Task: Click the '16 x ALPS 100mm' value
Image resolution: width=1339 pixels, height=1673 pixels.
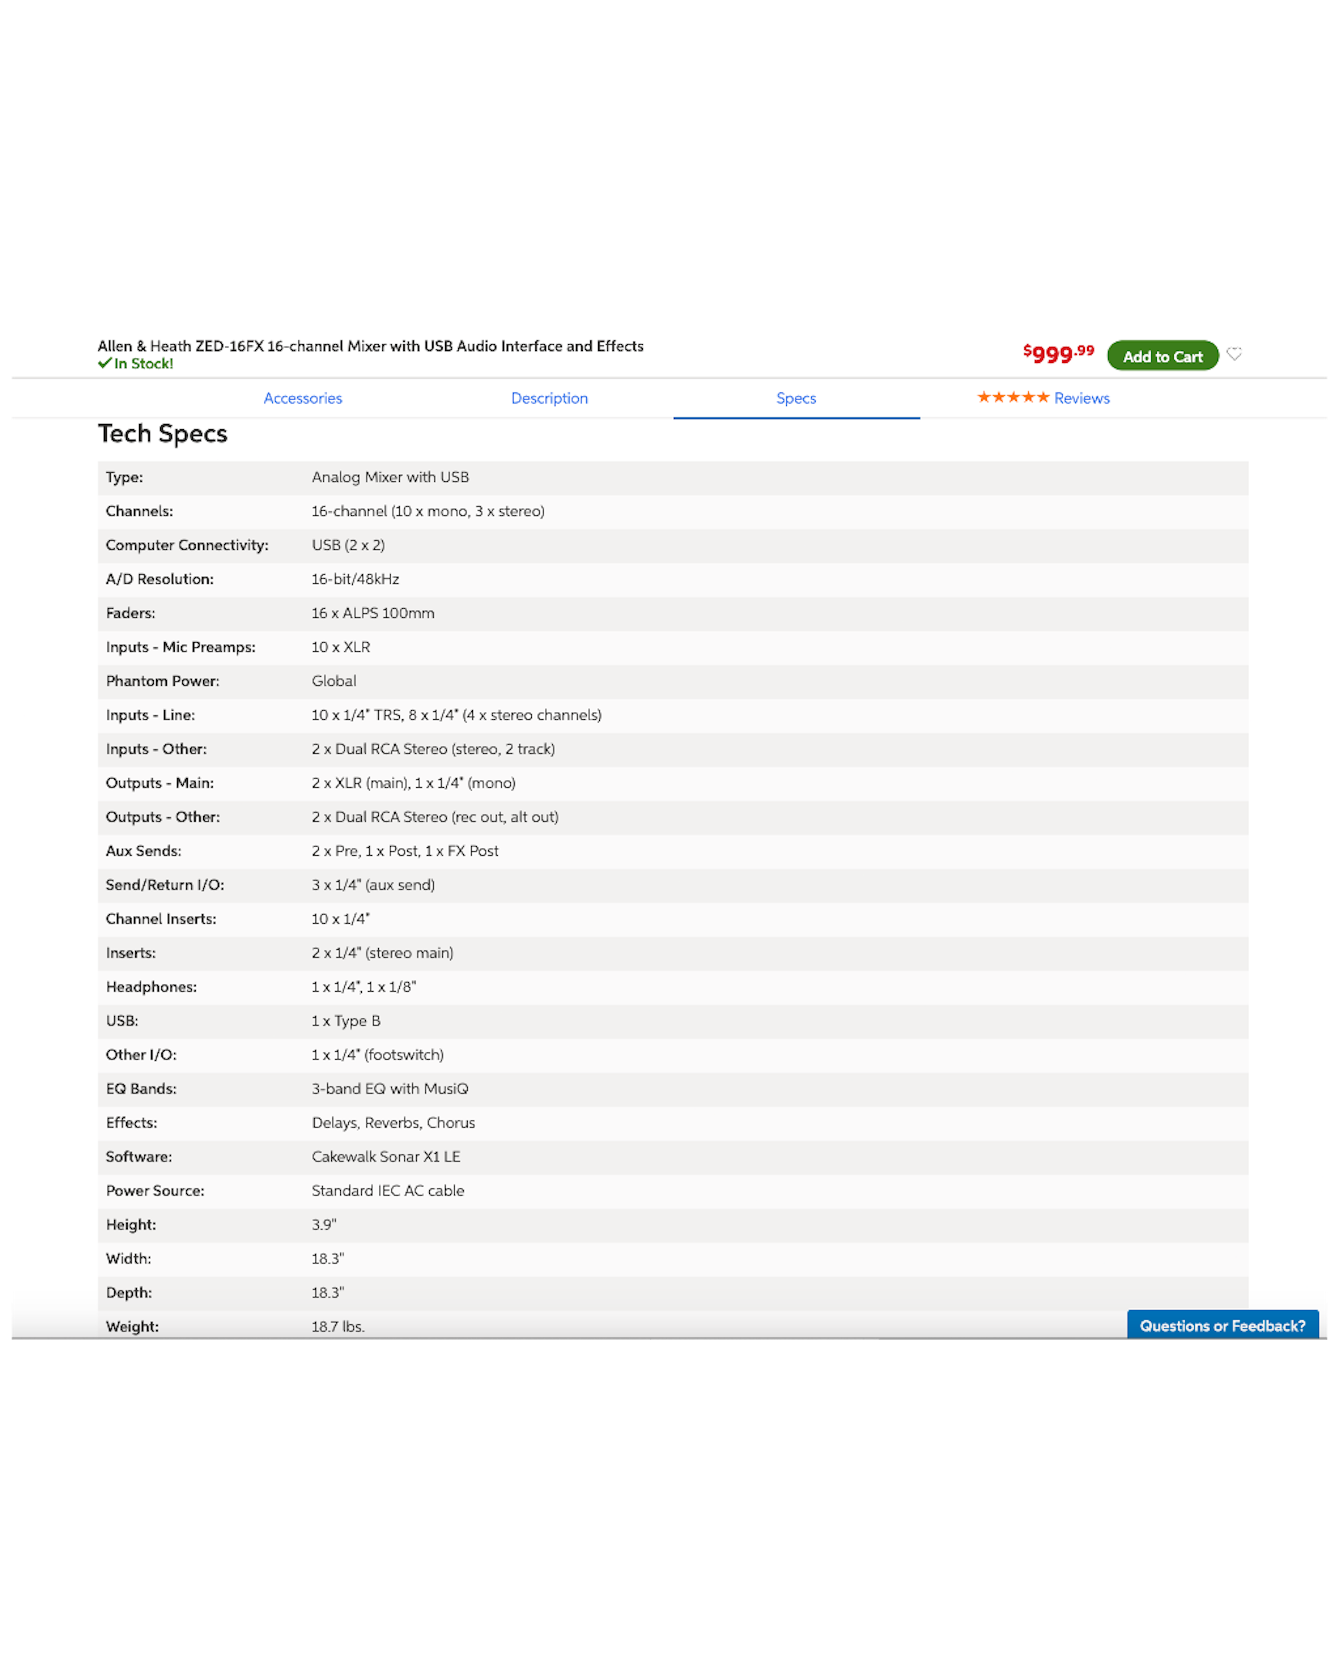Action: [x=373, y=613]
